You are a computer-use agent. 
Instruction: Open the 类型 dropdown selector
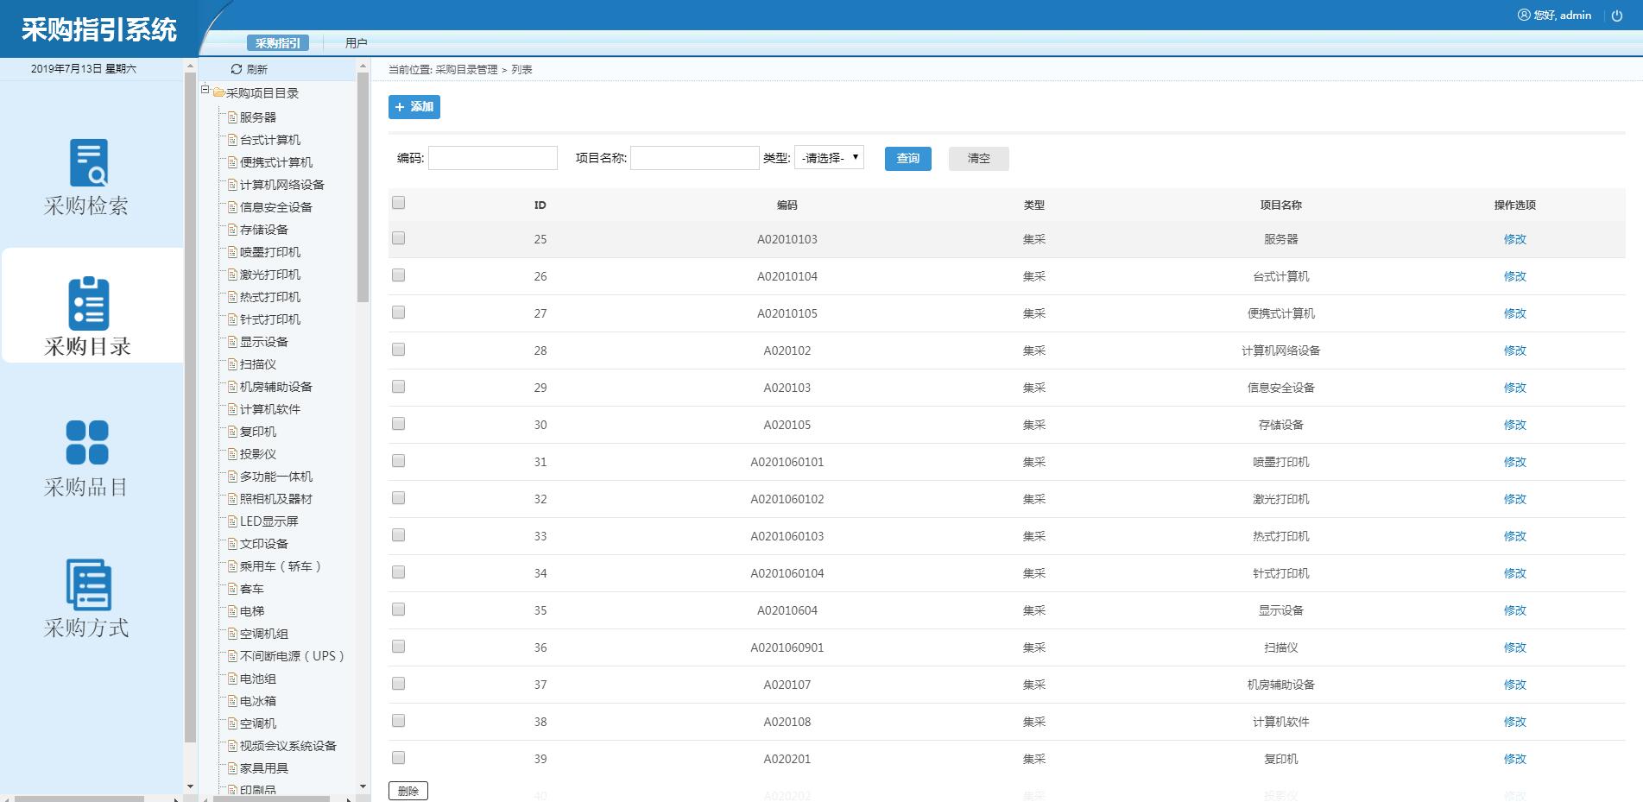(829, 158)
